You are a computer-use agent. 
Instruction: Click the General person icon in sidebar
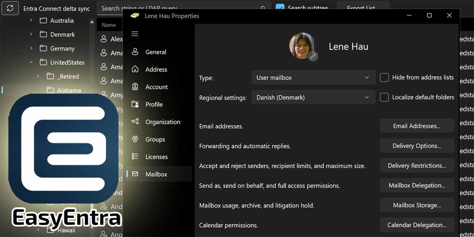[x=135, y=52]
